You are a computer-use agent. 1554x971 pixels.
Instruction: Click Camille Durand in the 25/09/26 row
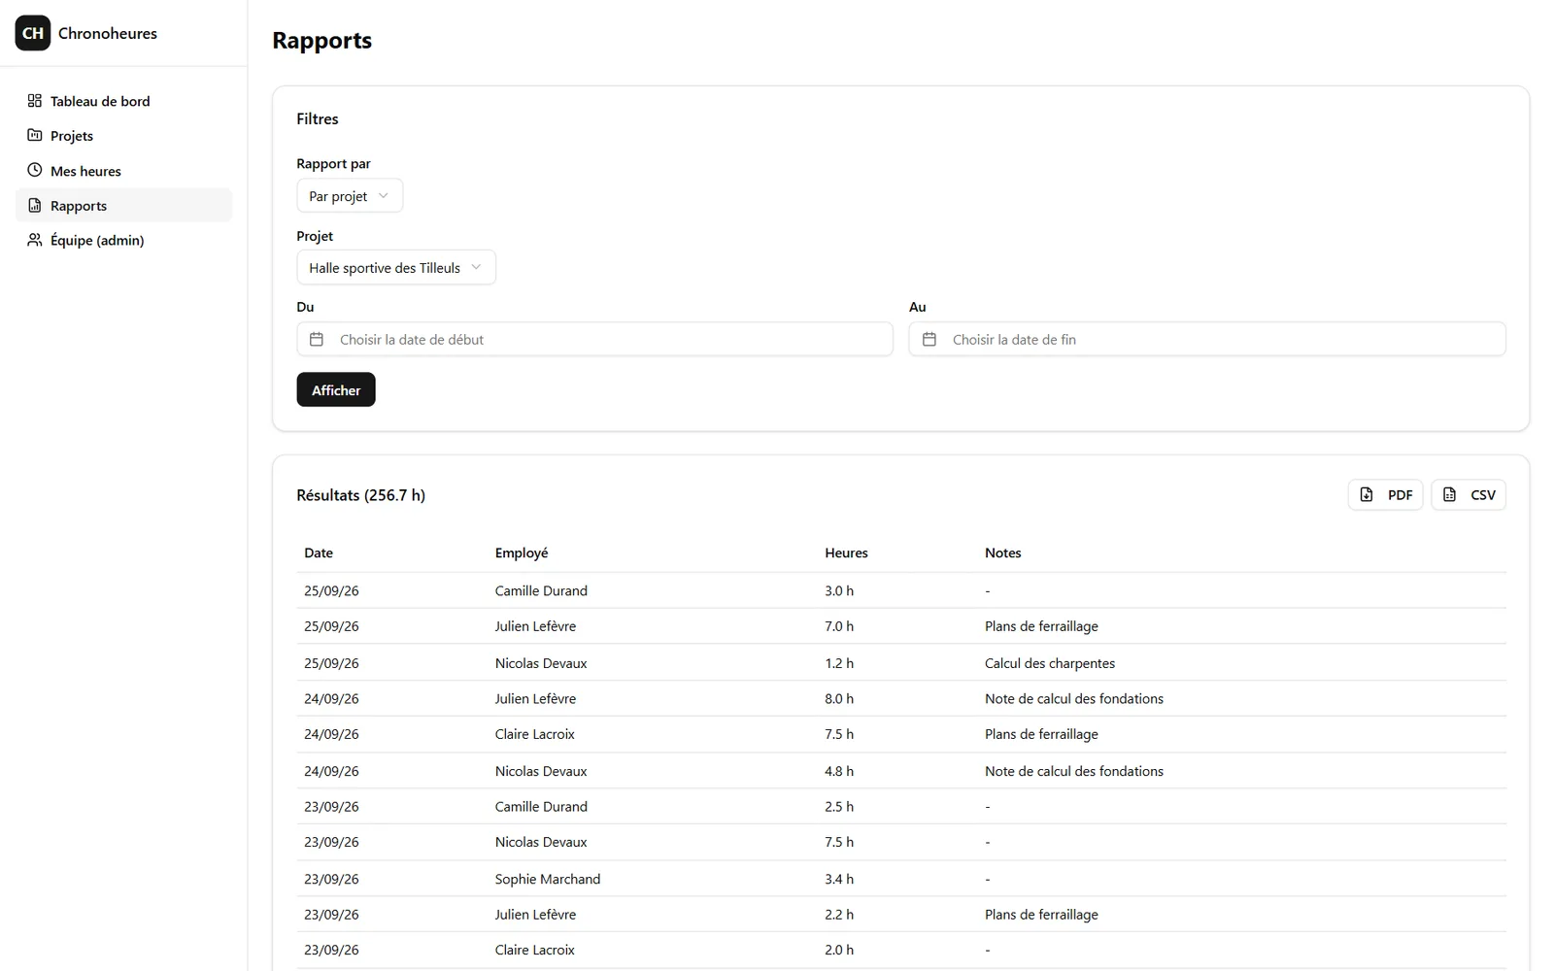541,590
